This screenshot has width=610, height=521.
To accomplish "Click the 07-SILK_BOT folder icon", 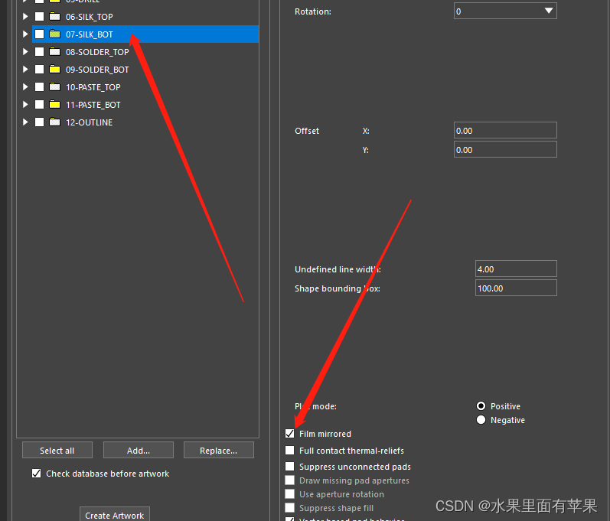I will click(54, 34).
